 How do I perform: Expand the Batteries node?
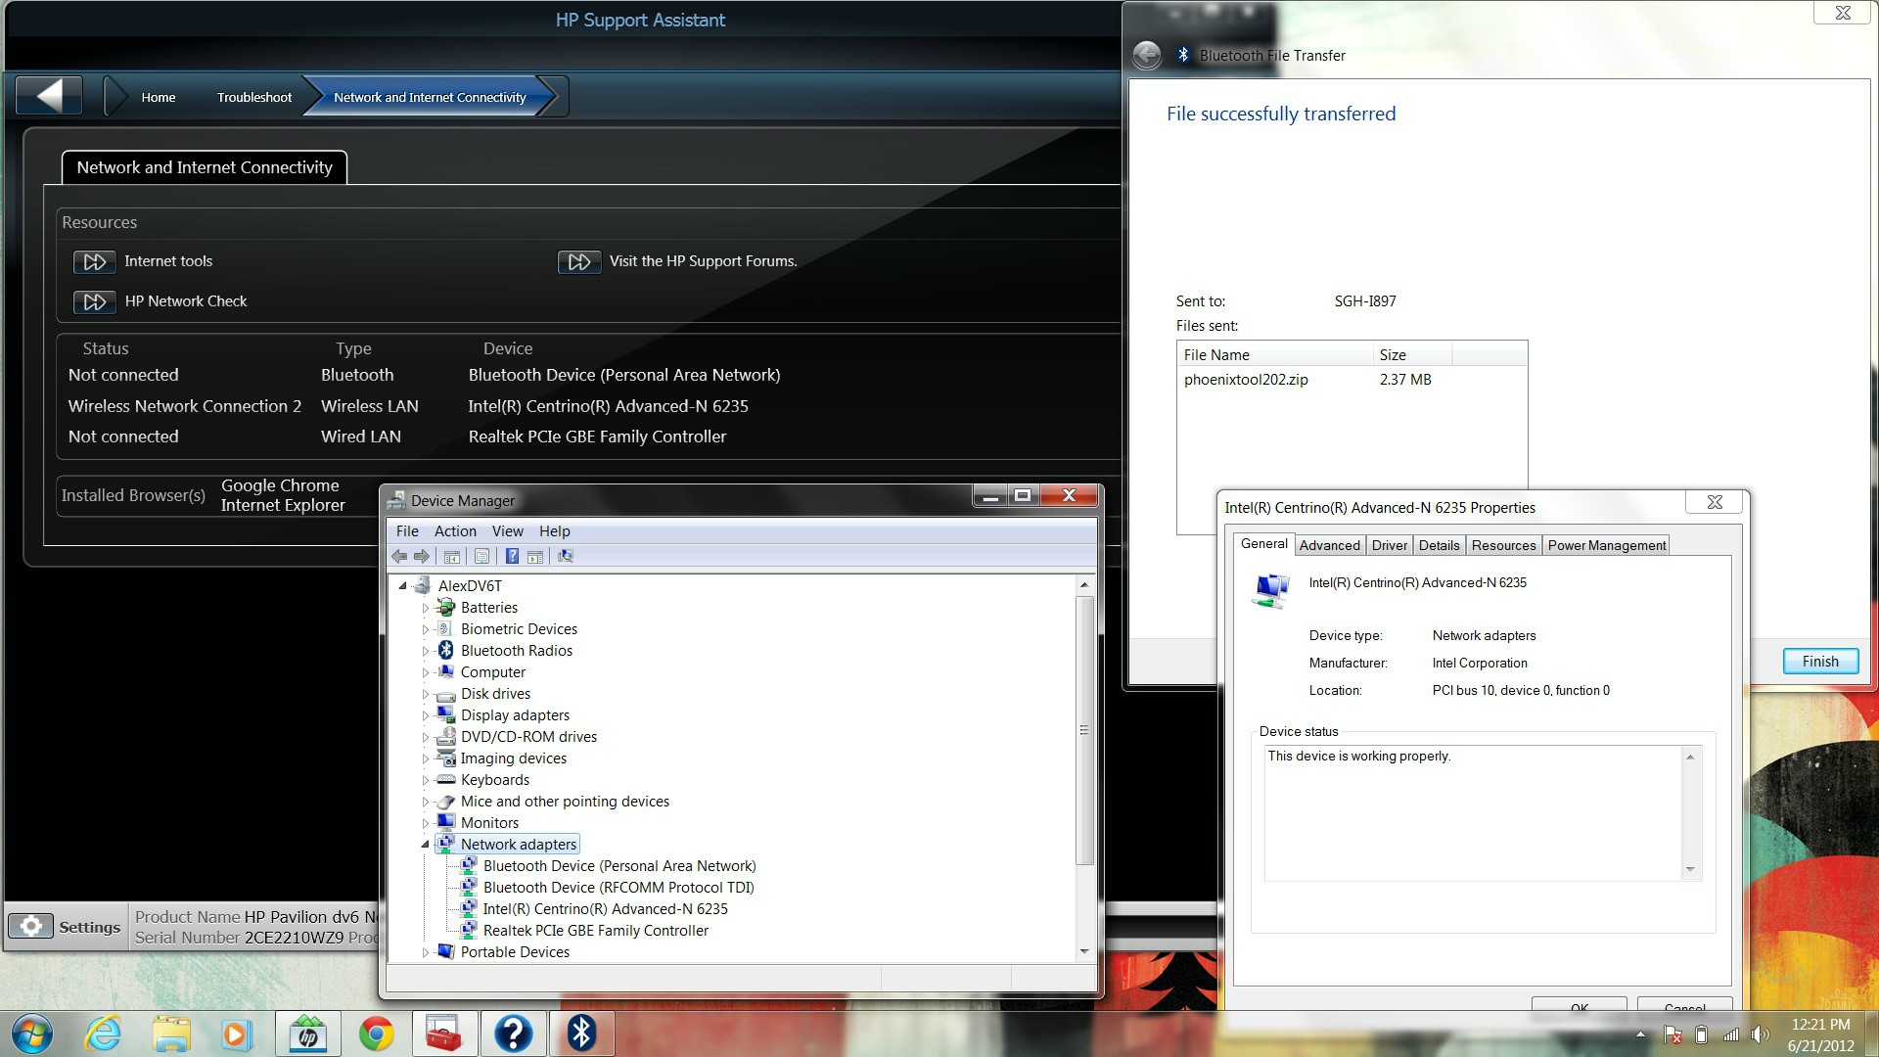click(425, 608)
